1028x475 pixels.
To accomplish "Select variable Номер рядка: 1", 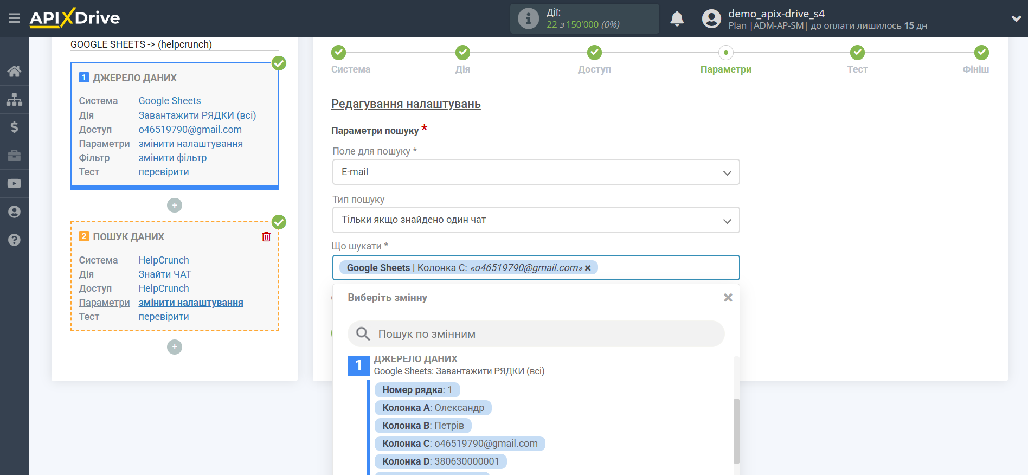I will click(417, 390).
